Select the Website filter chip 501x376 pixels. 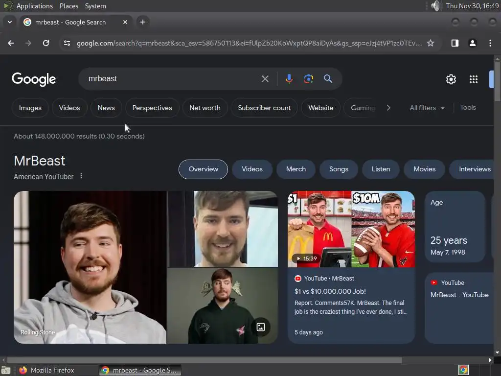click(321, 108)
